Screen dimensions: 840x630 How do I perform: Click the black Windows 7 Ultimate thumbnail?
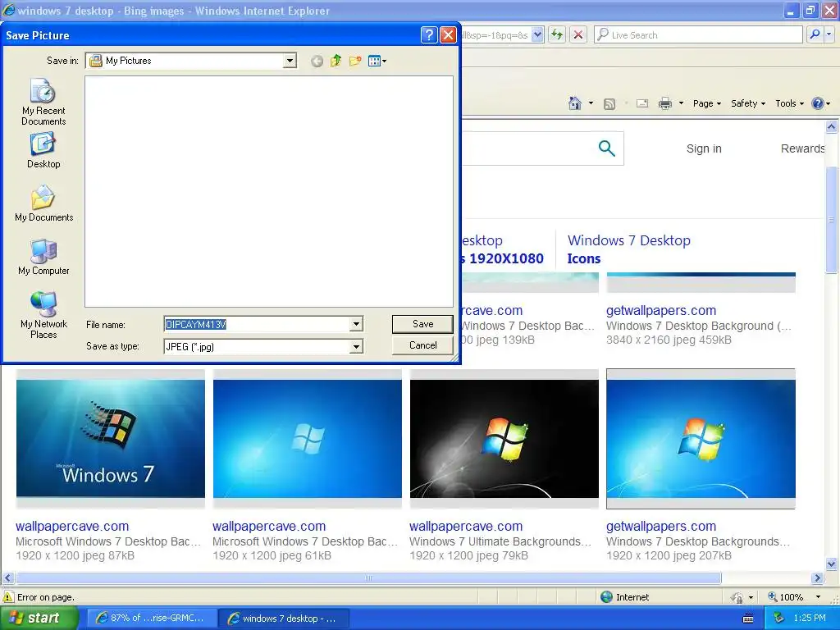(504, 439)
